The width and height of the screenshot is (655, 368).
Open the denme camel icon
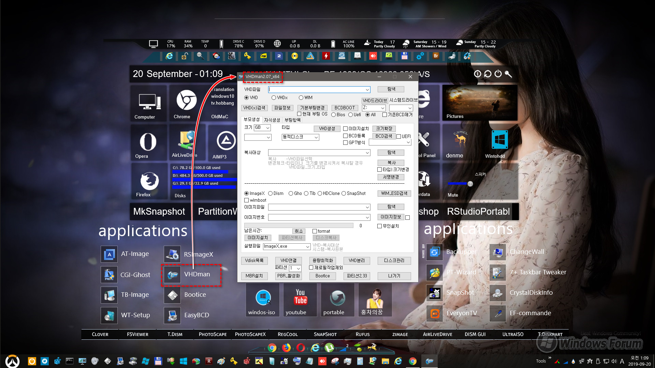(461, 143)
